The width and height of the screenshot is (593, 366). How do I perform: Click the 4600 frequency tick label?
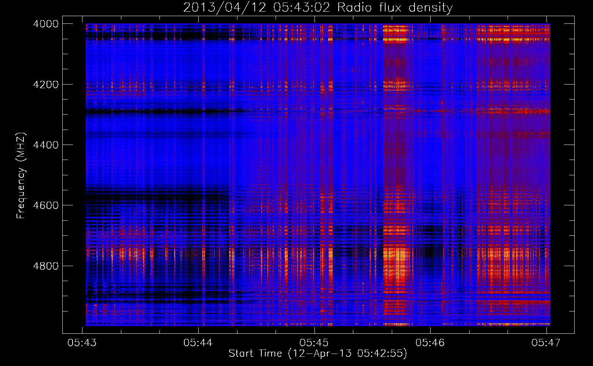tap(46, 205)
